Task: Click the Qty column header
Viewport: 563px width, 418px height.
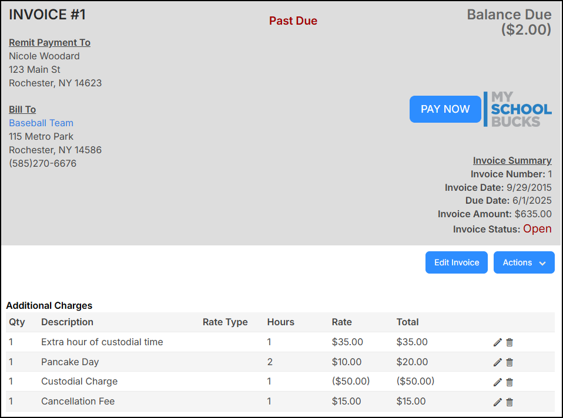Action: click(17, 322)
